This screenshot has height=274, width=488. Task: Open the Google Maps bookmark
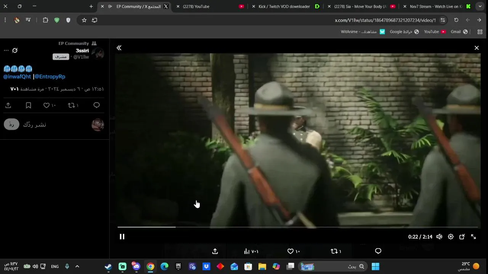coord(404,32)
